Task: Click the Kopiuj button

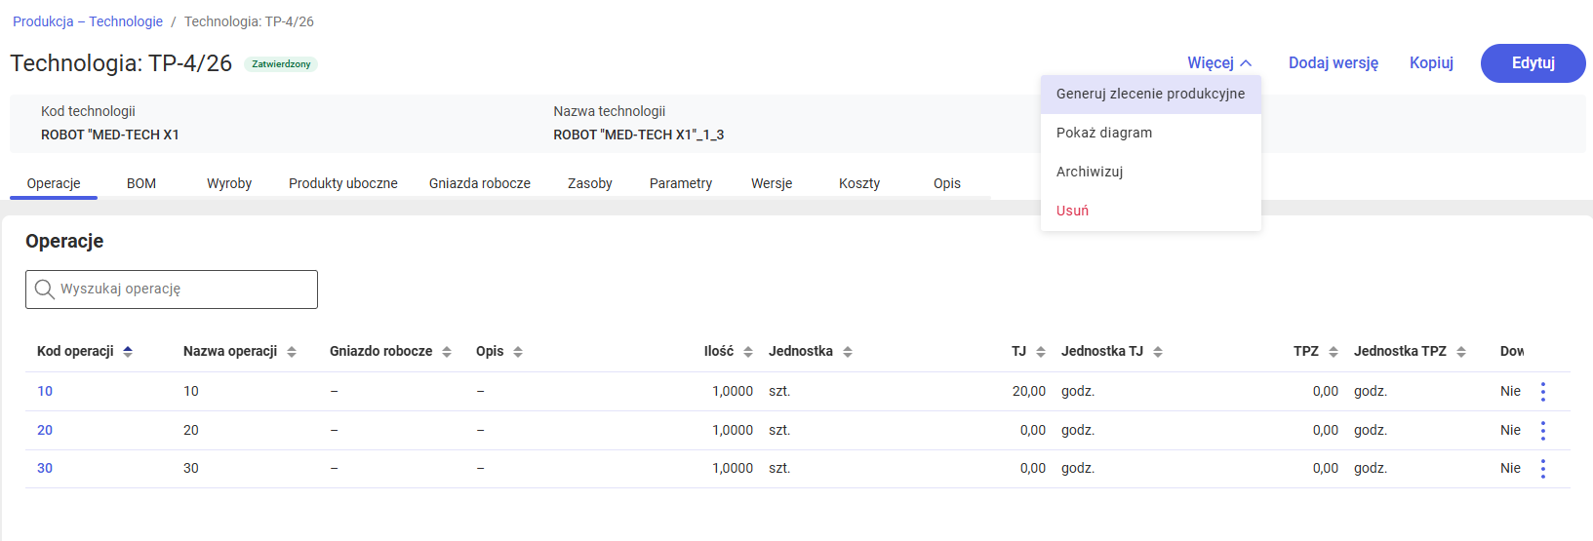Action: (x=1431, y=63)
